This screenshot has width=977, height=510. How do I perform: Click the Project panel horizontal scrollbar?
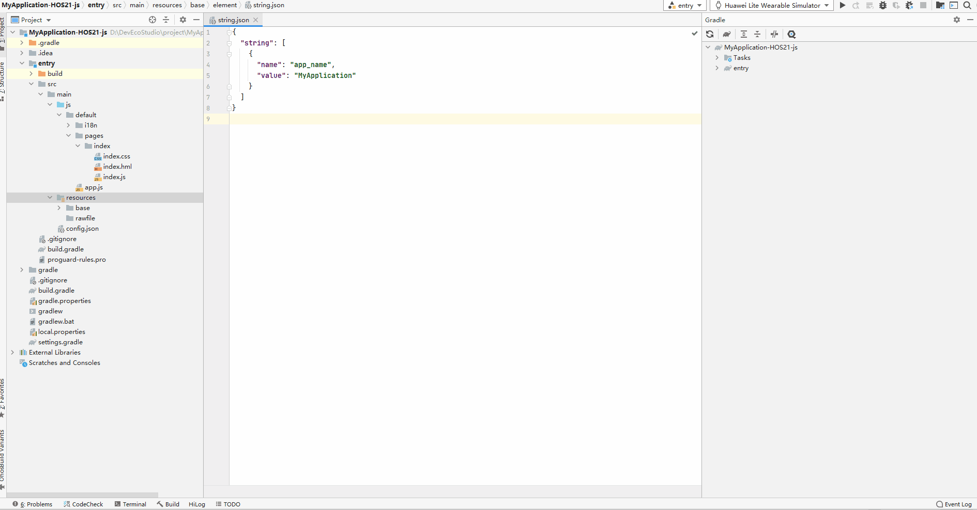[82, 495]
